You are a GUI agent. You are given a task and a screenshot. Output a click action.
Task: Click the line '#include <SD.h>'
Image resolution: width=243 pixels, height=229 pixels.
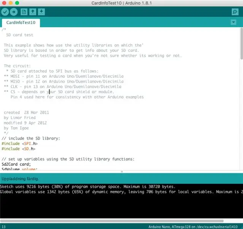19,149
